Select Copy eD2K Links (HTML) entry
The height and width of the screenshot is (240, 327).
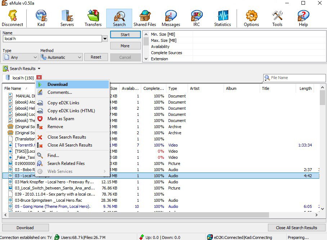[72, 111]
